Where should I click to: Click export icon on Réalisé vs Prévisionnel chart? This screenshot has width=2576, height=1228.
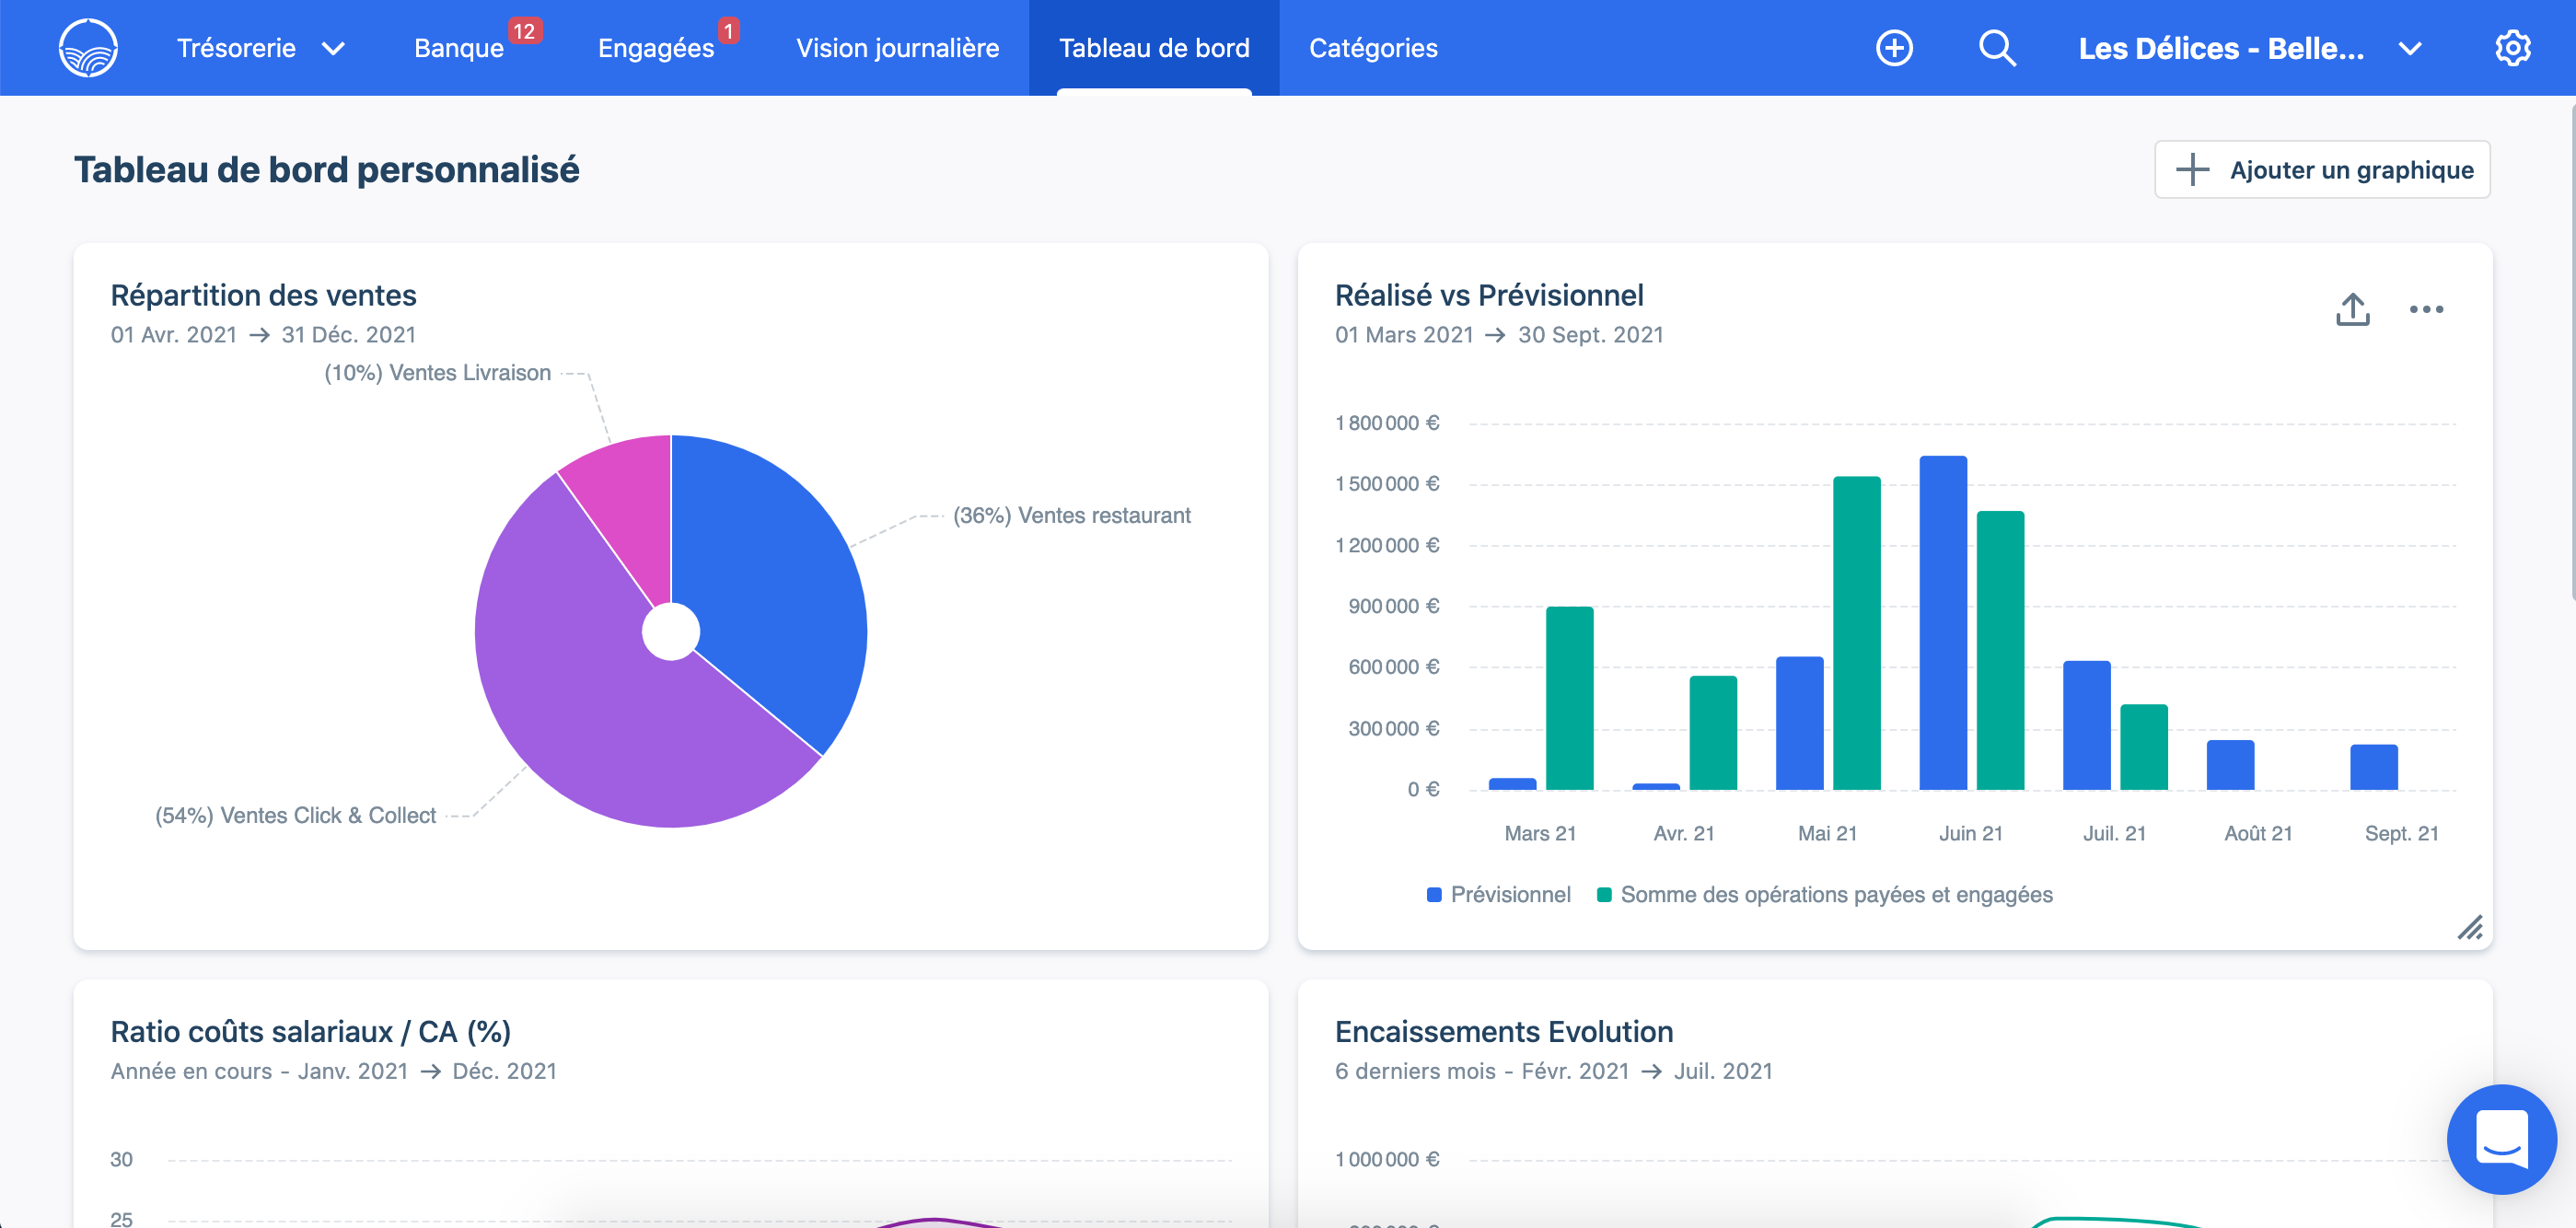[x=2352, y=309]
